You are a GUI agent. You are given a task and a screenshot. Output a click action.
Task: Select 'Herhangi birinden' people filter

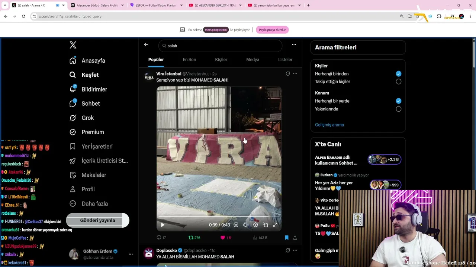[x=398, y=74]
